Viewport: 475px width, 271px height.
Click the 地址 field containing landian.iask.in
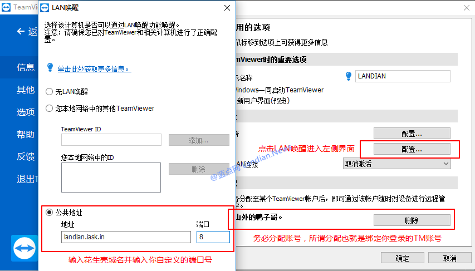point(126,237)
